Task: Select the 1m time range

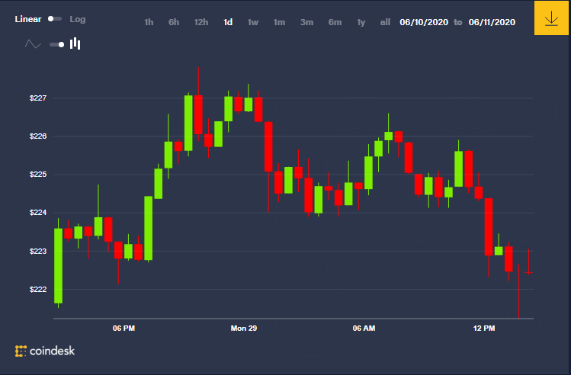Action: point(279,22)
